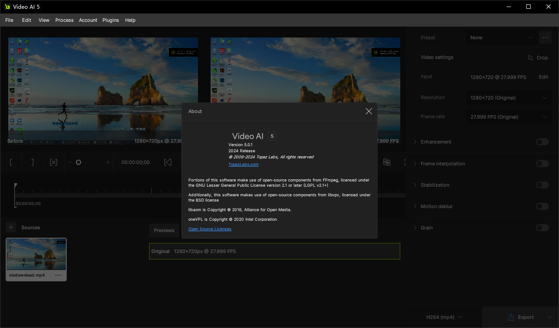Click the compare view icon by timeline
The height and width of the screenshot is (328, 559).
coord(386,162)
